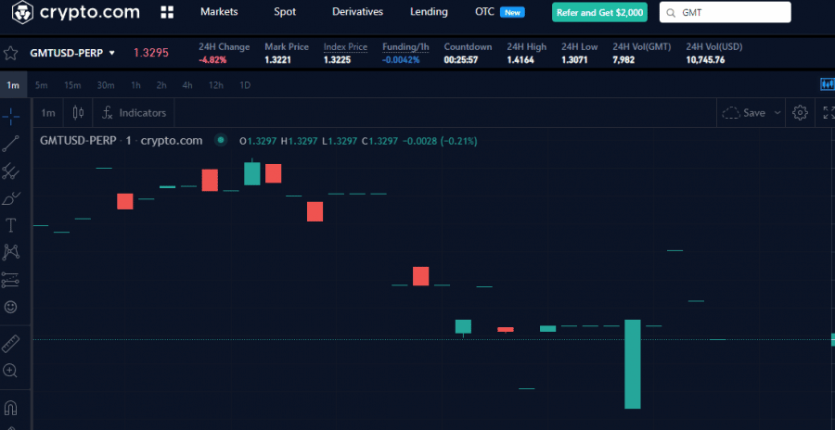This screenshot has width=835, height=430.
Task: Open the emoji icons tool
Action: pyautogui.click(x=11, y=307)
